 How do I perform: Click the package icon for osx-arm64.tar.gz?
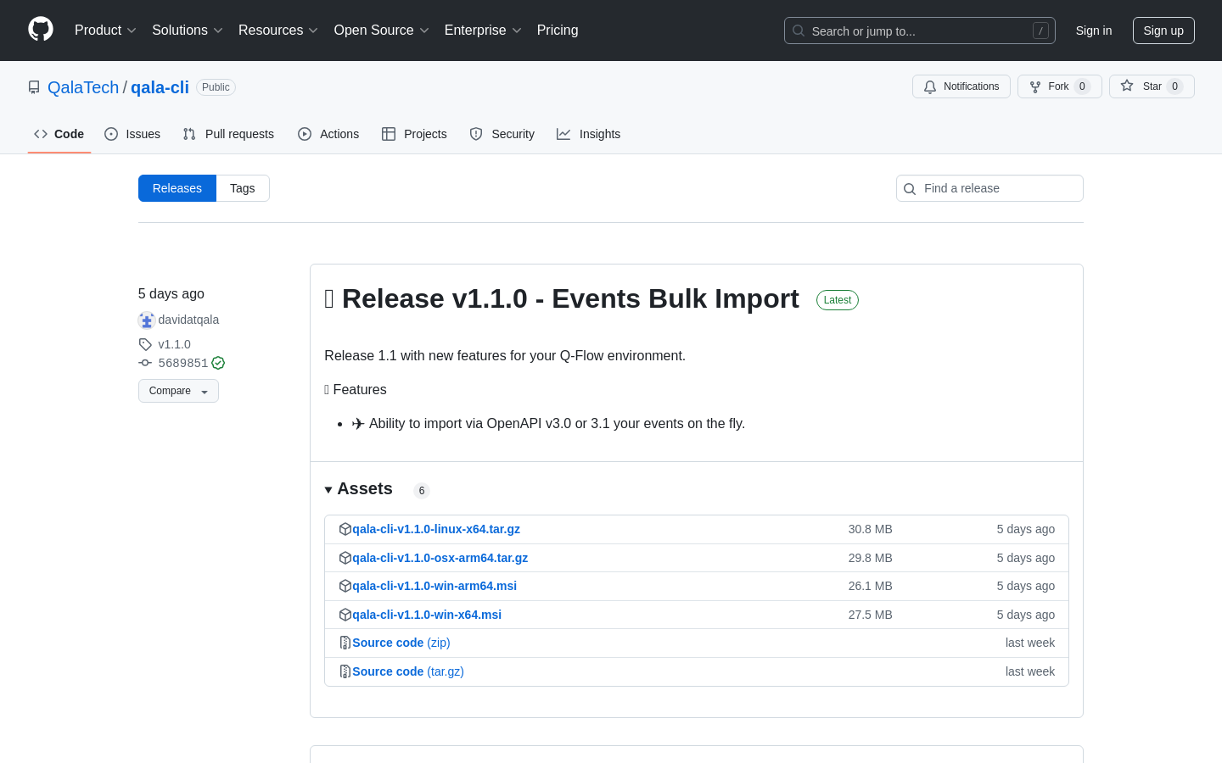tap(345, 558)
